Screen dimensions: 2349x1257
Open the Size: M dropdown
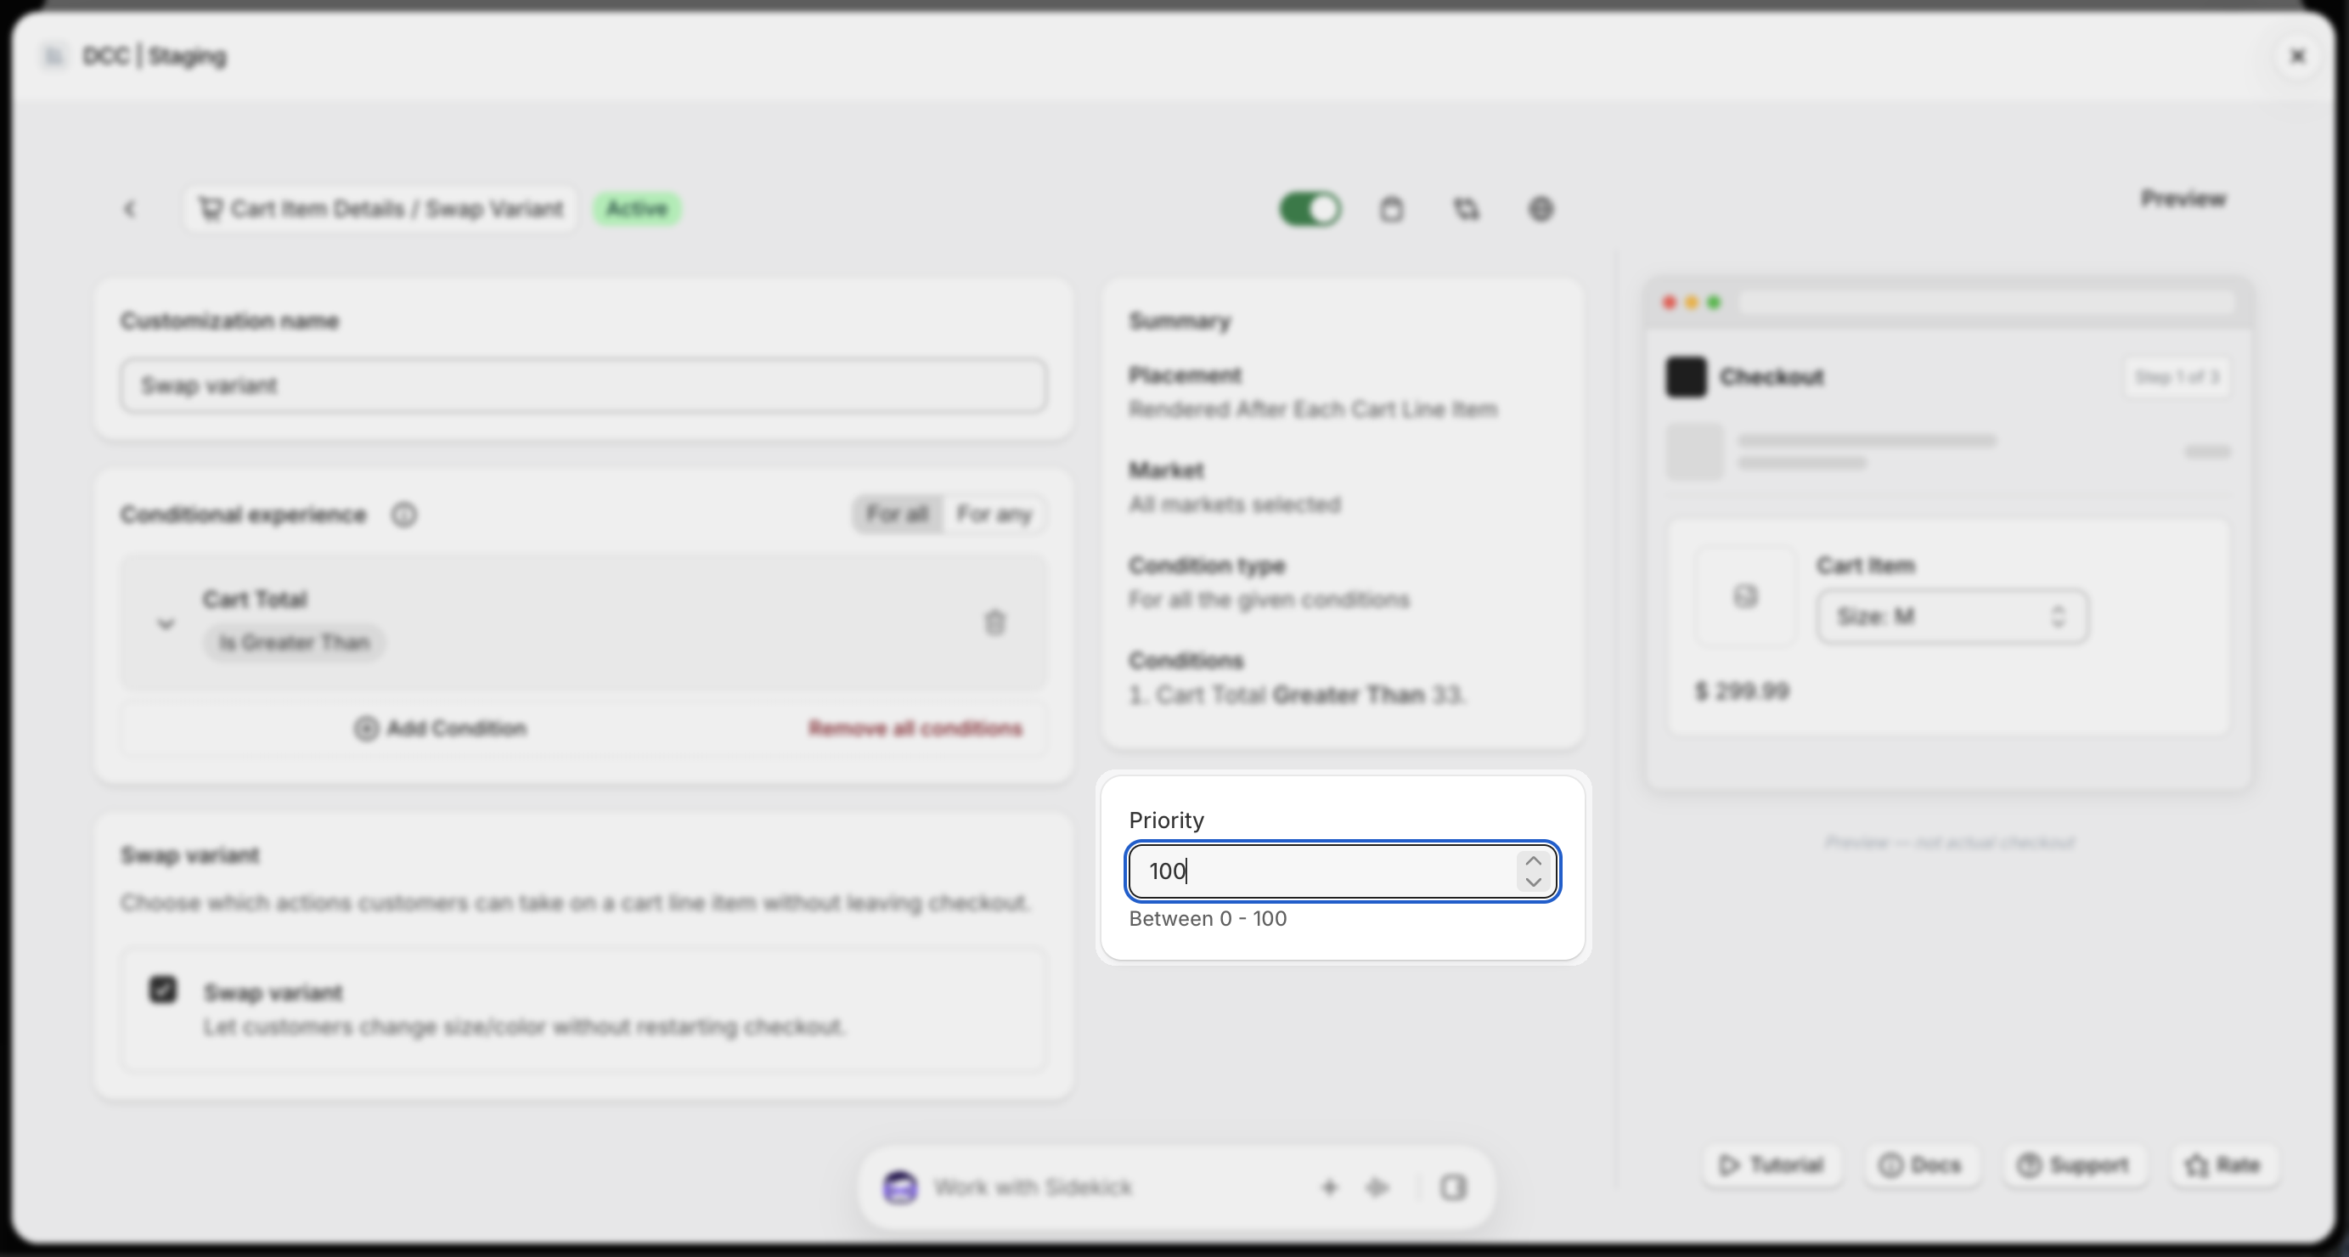tap(1952, 617)
